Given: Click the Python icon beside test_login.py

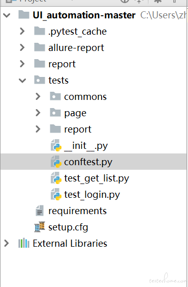Looking at the screenshot, I should 56,194.
